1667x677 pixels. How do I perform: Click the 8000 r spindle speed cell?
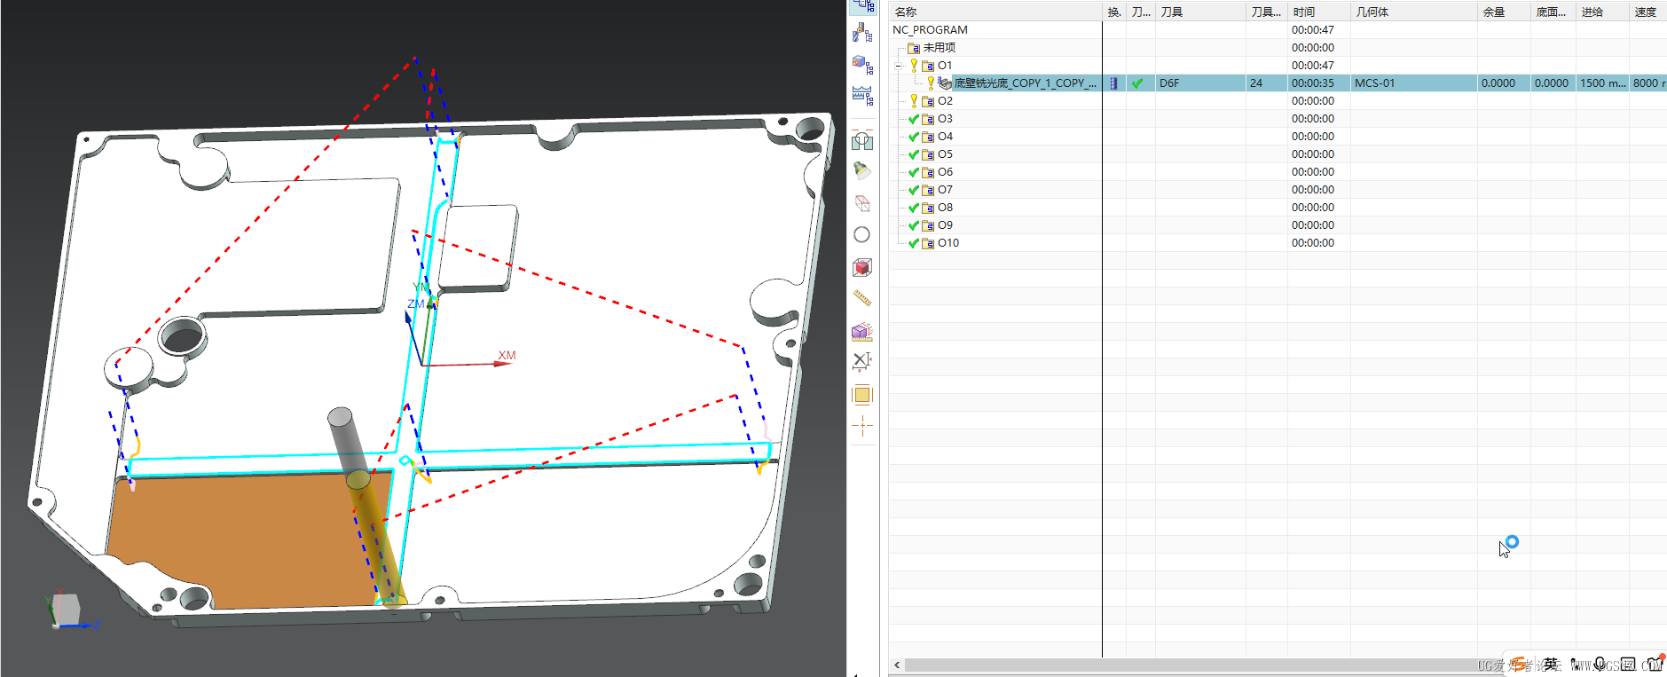(x=1648, y=83)
